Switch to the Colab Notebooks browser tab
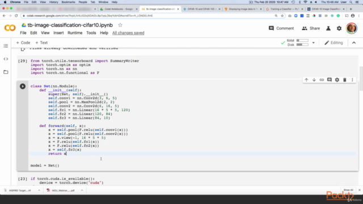This screenshot has height=204, width=363. tap(119, 9)
